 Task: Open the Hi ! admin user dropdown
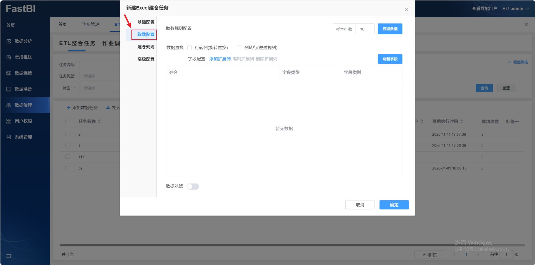515,9
